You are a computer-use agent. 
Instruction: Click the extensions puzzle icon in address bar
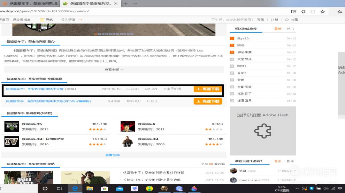coord(303,12)
